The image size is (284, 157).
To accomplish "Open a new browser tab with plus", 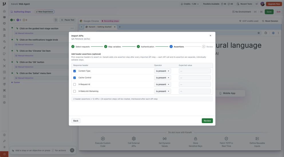I will pos(120,27).
